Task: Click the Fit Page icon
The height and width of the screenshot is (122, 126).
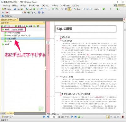Action: coord(88,9)
